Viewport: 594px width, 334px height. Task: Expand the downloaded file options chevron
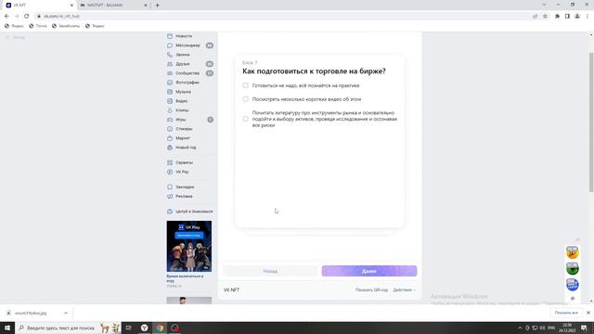click(66, 314)
